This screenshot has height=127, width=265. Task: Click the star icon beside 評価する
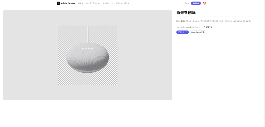pos(204,27)
